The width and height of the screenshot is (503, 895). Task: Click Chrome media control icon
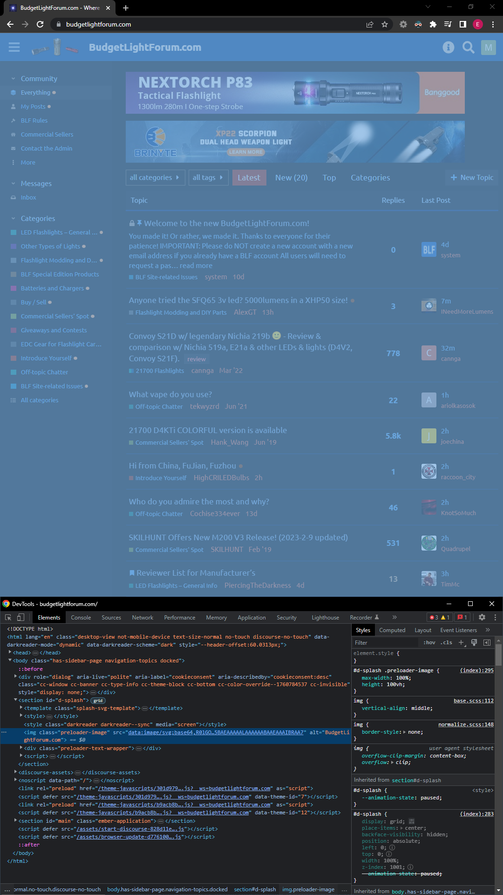pyautogui.click(x=448, y=24)
